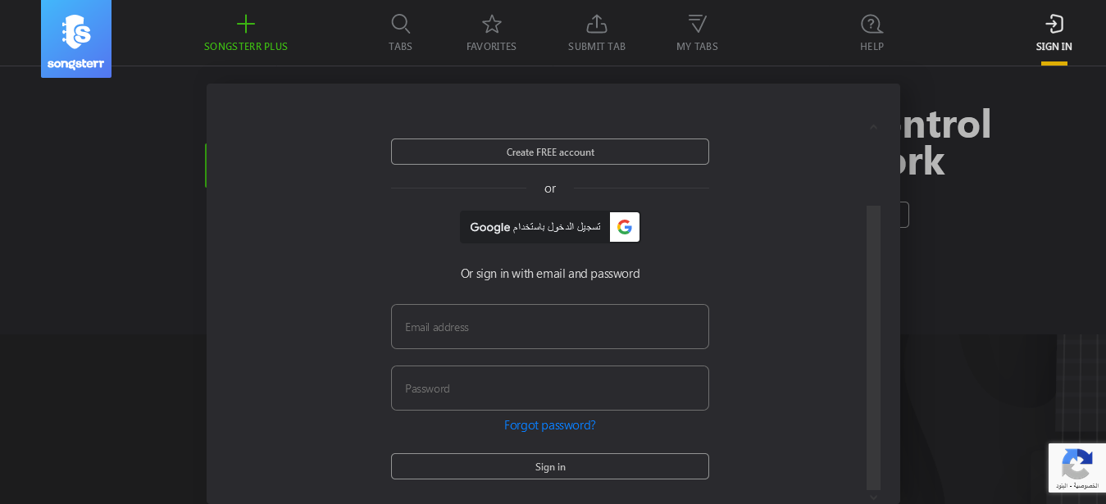Open Songsterr Plus via plus icon
This screenshot has width=1106, height=504.
(246, 24)
